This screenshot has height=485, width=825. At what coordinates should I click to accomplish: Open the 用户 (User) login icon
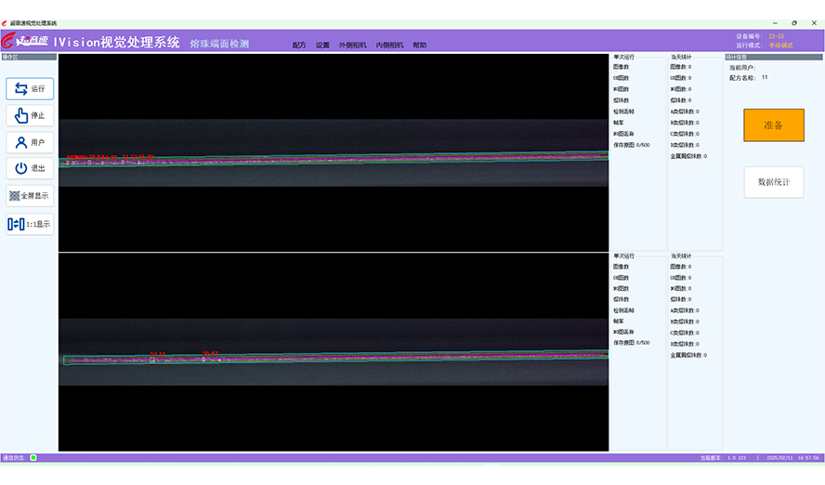[x=21, y=142]
